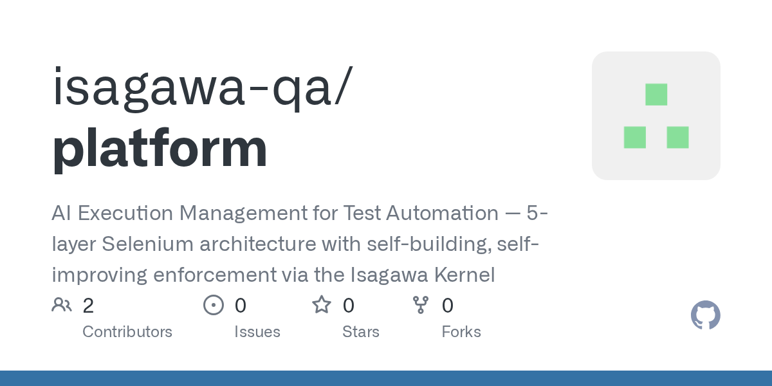This screenshot has width=772, height=386.
Task: Click the bottom-left green avatar square
Action: pyautogui.click(x=634, y=138)
